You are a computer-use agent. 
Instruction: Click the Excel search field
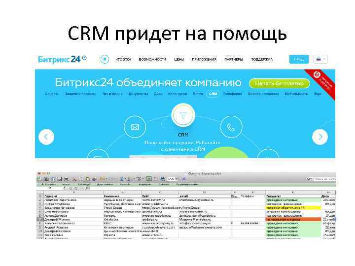coord(321,179)
